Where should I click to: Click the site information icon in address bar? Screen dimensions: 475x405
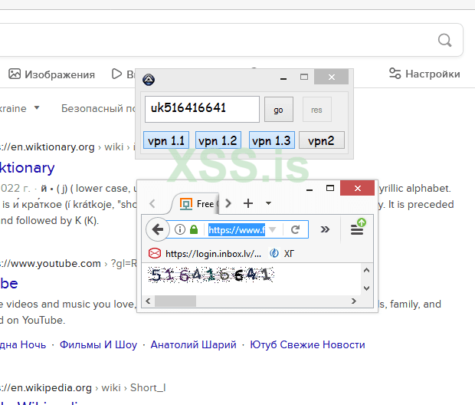[x=180, y=229]
